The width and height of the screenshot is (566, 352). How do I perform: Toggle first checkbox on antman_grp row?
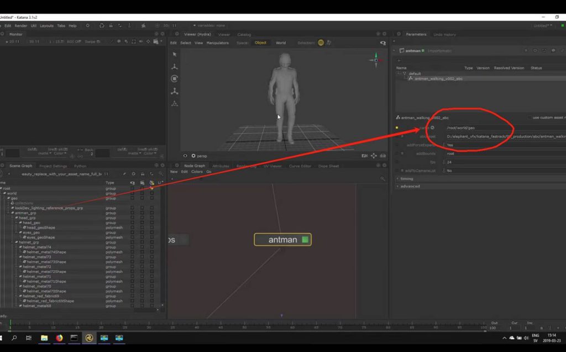[132, 213]
